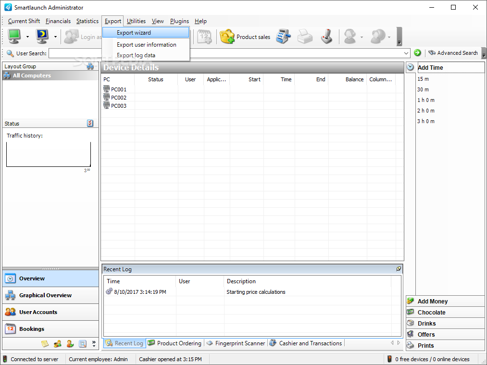Switch to Product Ordering tab
Screen dimensions: 487x365
tap(175, 343)
